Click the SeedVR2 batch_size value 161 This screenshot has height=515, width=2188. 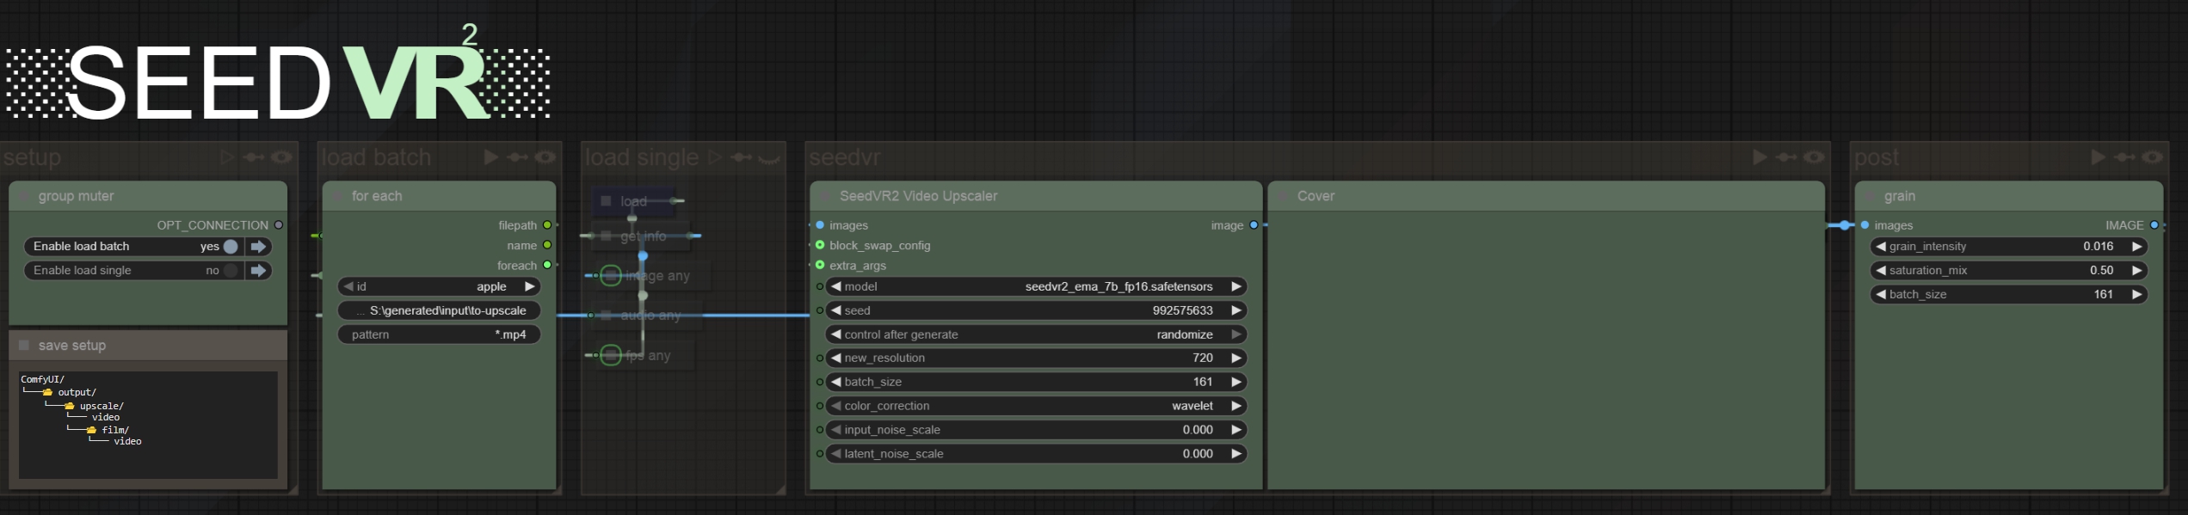[x=1203, y=382]
